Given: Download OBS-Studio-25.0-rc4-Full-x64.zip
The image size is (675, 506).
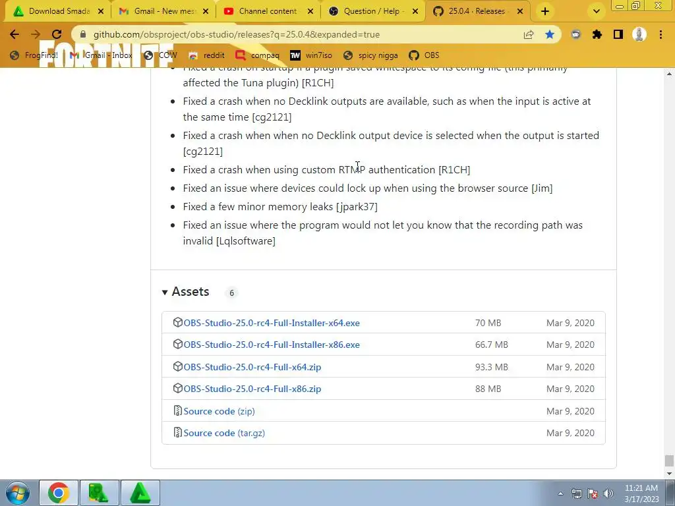Looking at the screenshot, I should coord(252,367).
